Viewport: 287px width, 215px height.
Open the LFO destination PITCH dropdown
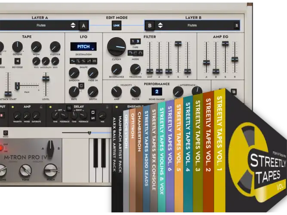83,47
